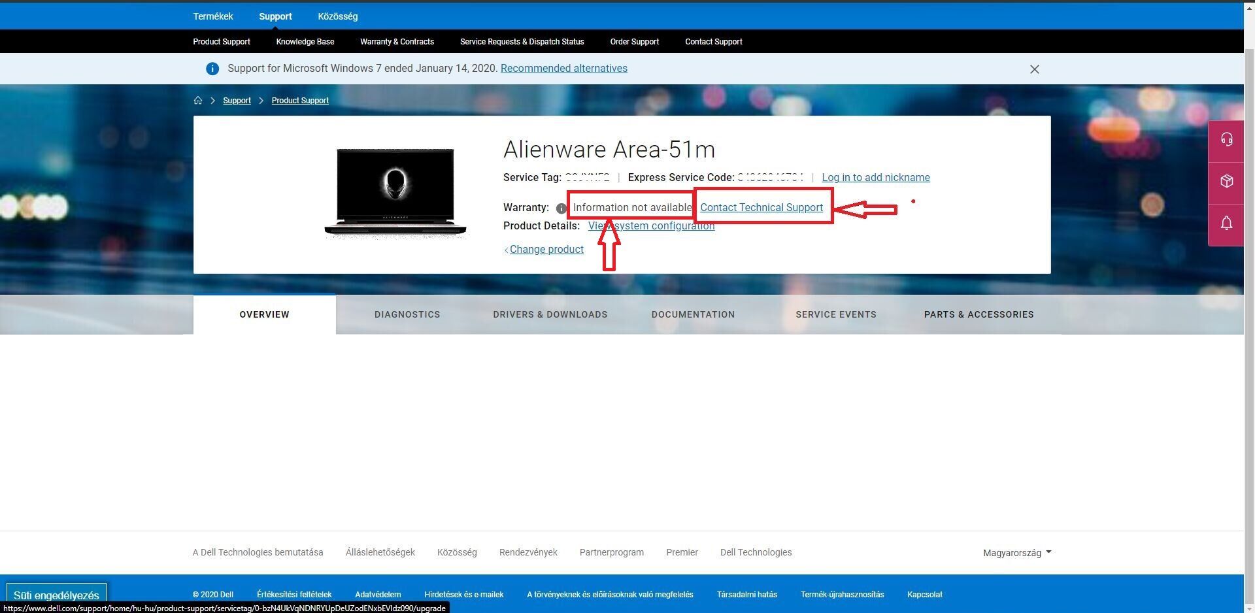
Task: Click Dell Technologies footer link
Action: tap(756, 553)
